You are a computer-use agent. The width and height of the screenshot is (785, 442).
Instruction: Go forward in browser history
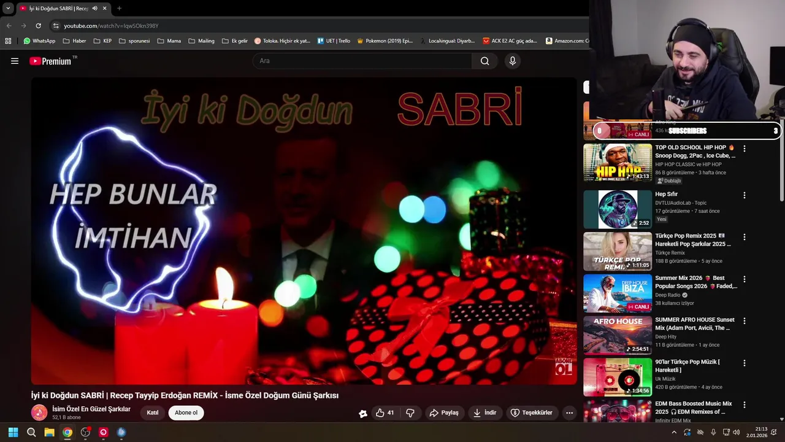point(23,26)
